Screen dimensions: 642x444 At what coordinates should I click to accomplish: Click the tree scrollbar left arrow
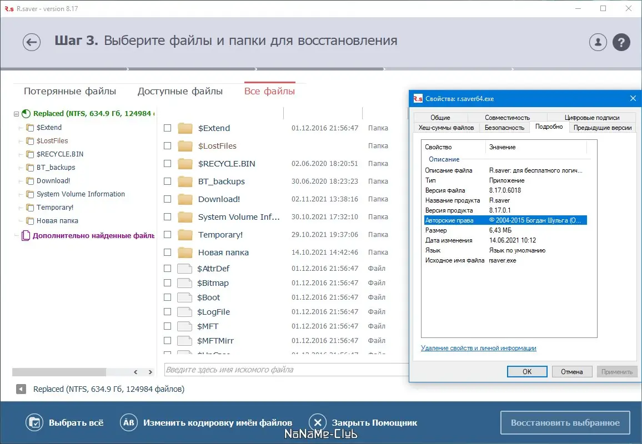(136, 372)
